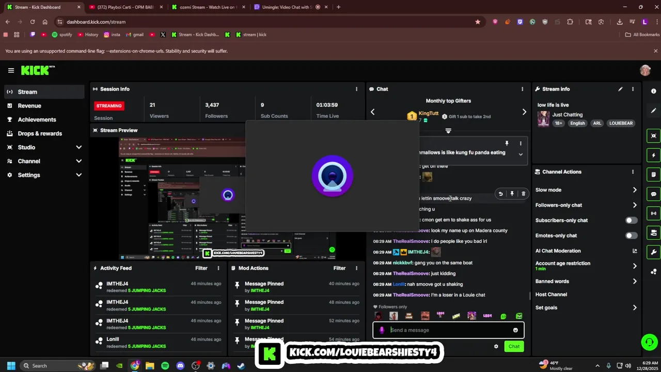Open chat settings gear next to the Chat button
This screenshot has width=661, height=372.
coord(496,346)
